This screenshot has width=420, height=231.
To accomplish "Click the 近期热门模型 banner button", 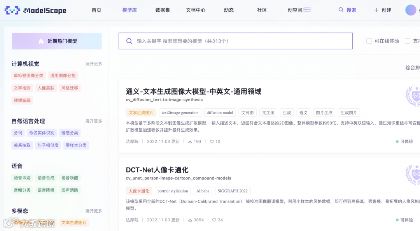I will click(57, 41).
